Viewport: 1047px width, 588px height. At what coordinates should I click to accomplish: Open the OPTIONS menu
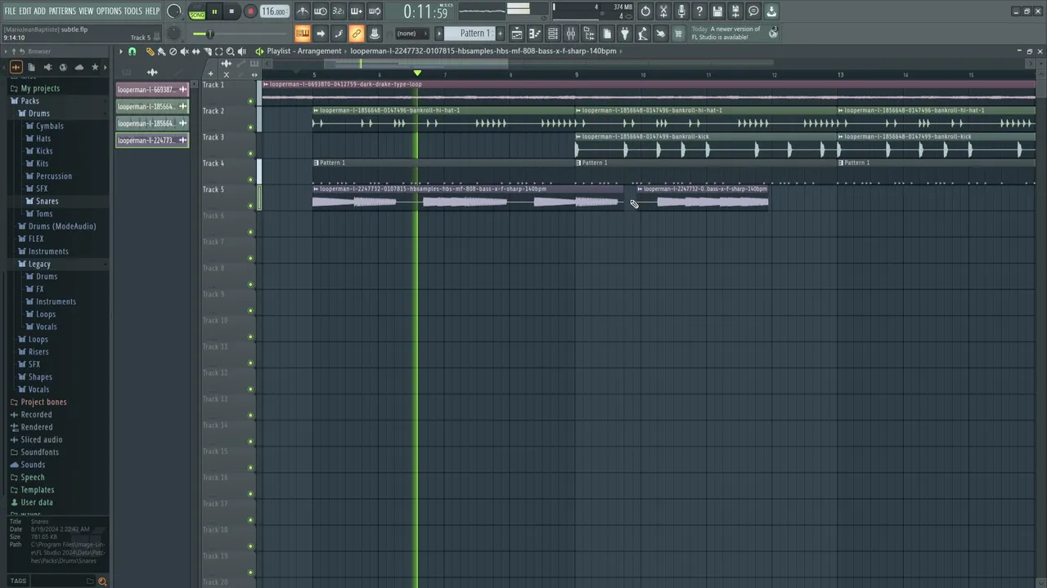coord(109,11)
